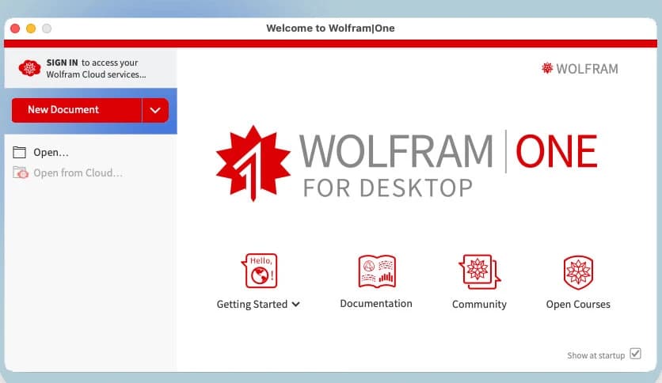The height and width of the screenshot is (383, 662).
Task: Open the Documentation book icon
Action: click(376, 271)
